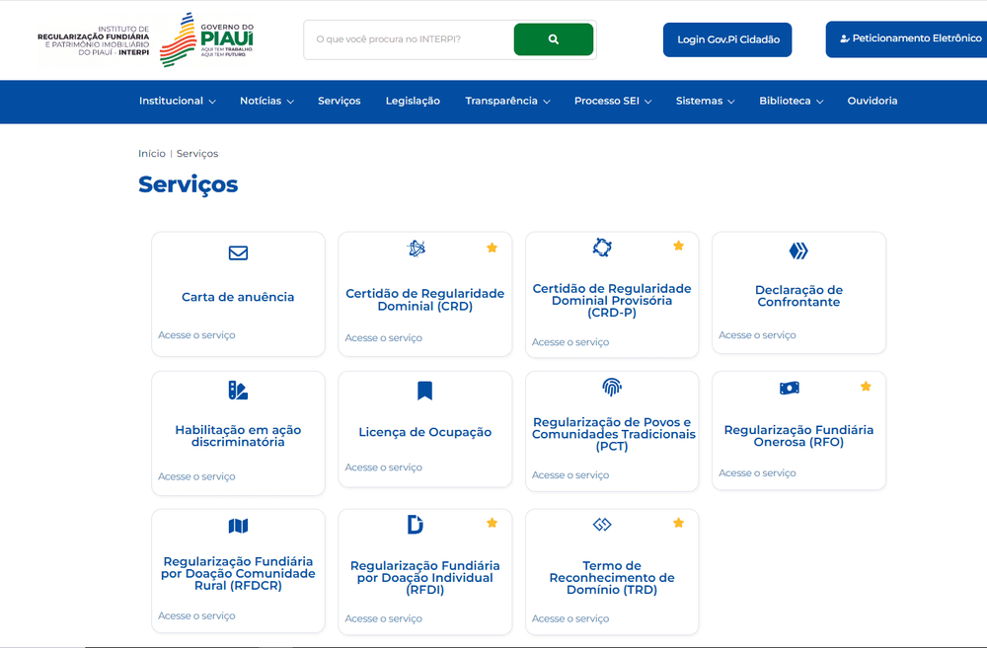987x648 pixels.
Task: Open the Legislação menu item
Action: click(x=413, y=101)
